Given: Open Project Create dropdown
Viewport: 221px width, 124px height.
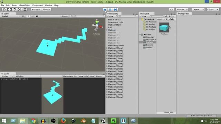Looking at the screenshot, I should (144, 16).
